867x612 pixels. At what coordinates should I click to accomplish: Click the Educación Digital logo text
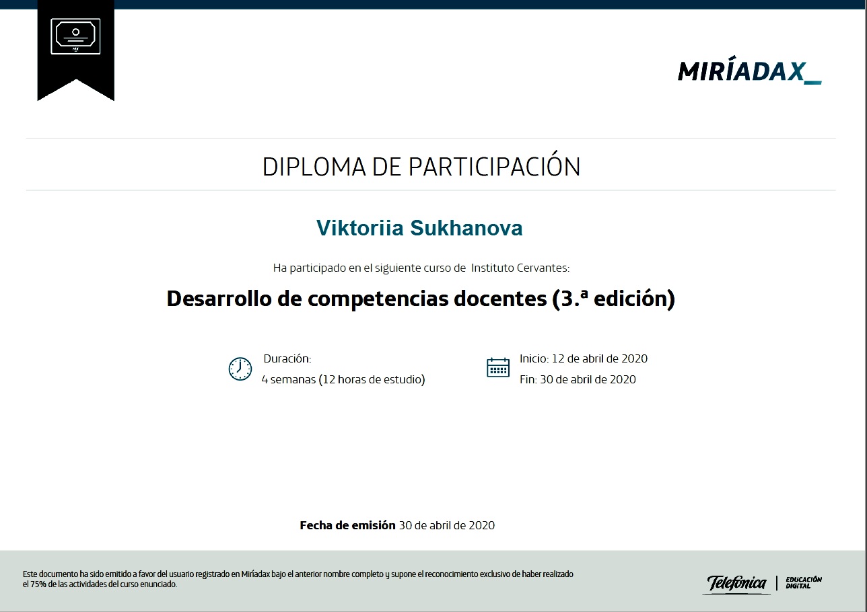(x=804, y=582)
